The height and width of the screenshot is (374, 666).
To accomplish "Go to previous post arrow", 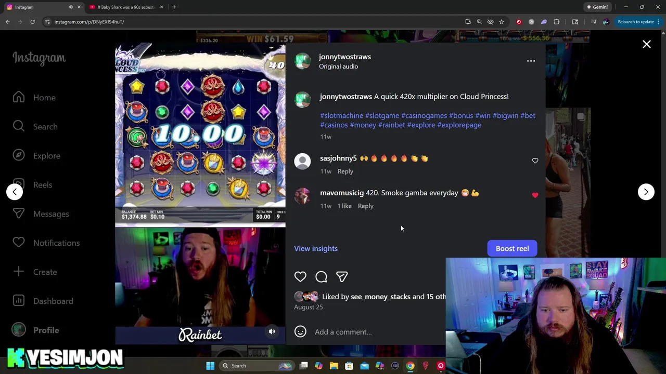I will 15,192.
